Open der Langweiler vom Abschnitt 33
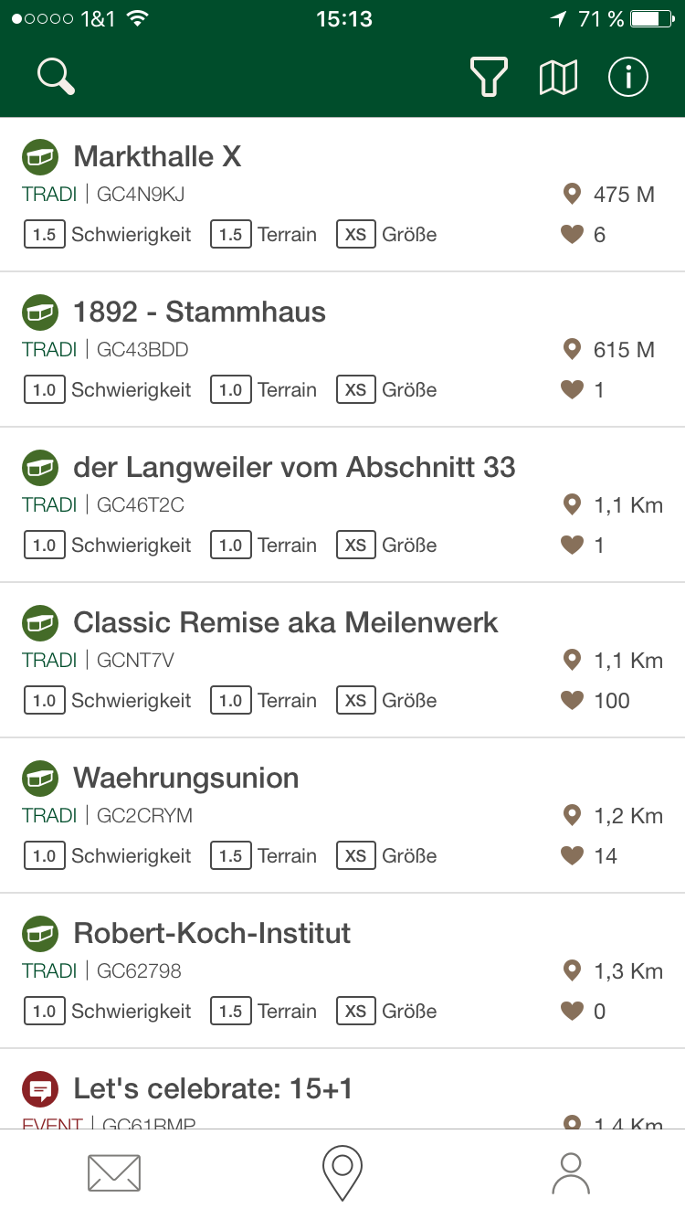The image size is (685, 1219). [294, 468]
